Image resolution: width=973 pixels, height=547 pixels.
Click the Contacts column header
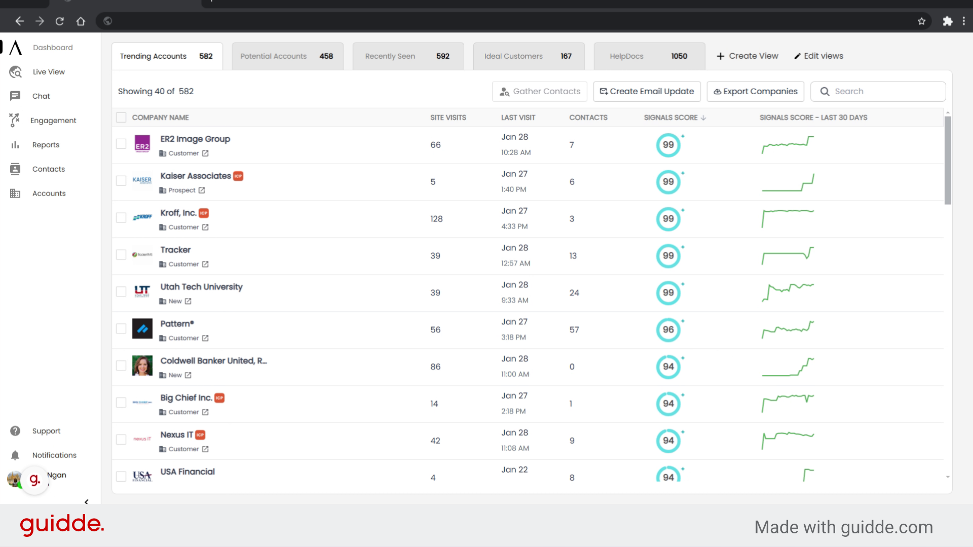point(588,118)
